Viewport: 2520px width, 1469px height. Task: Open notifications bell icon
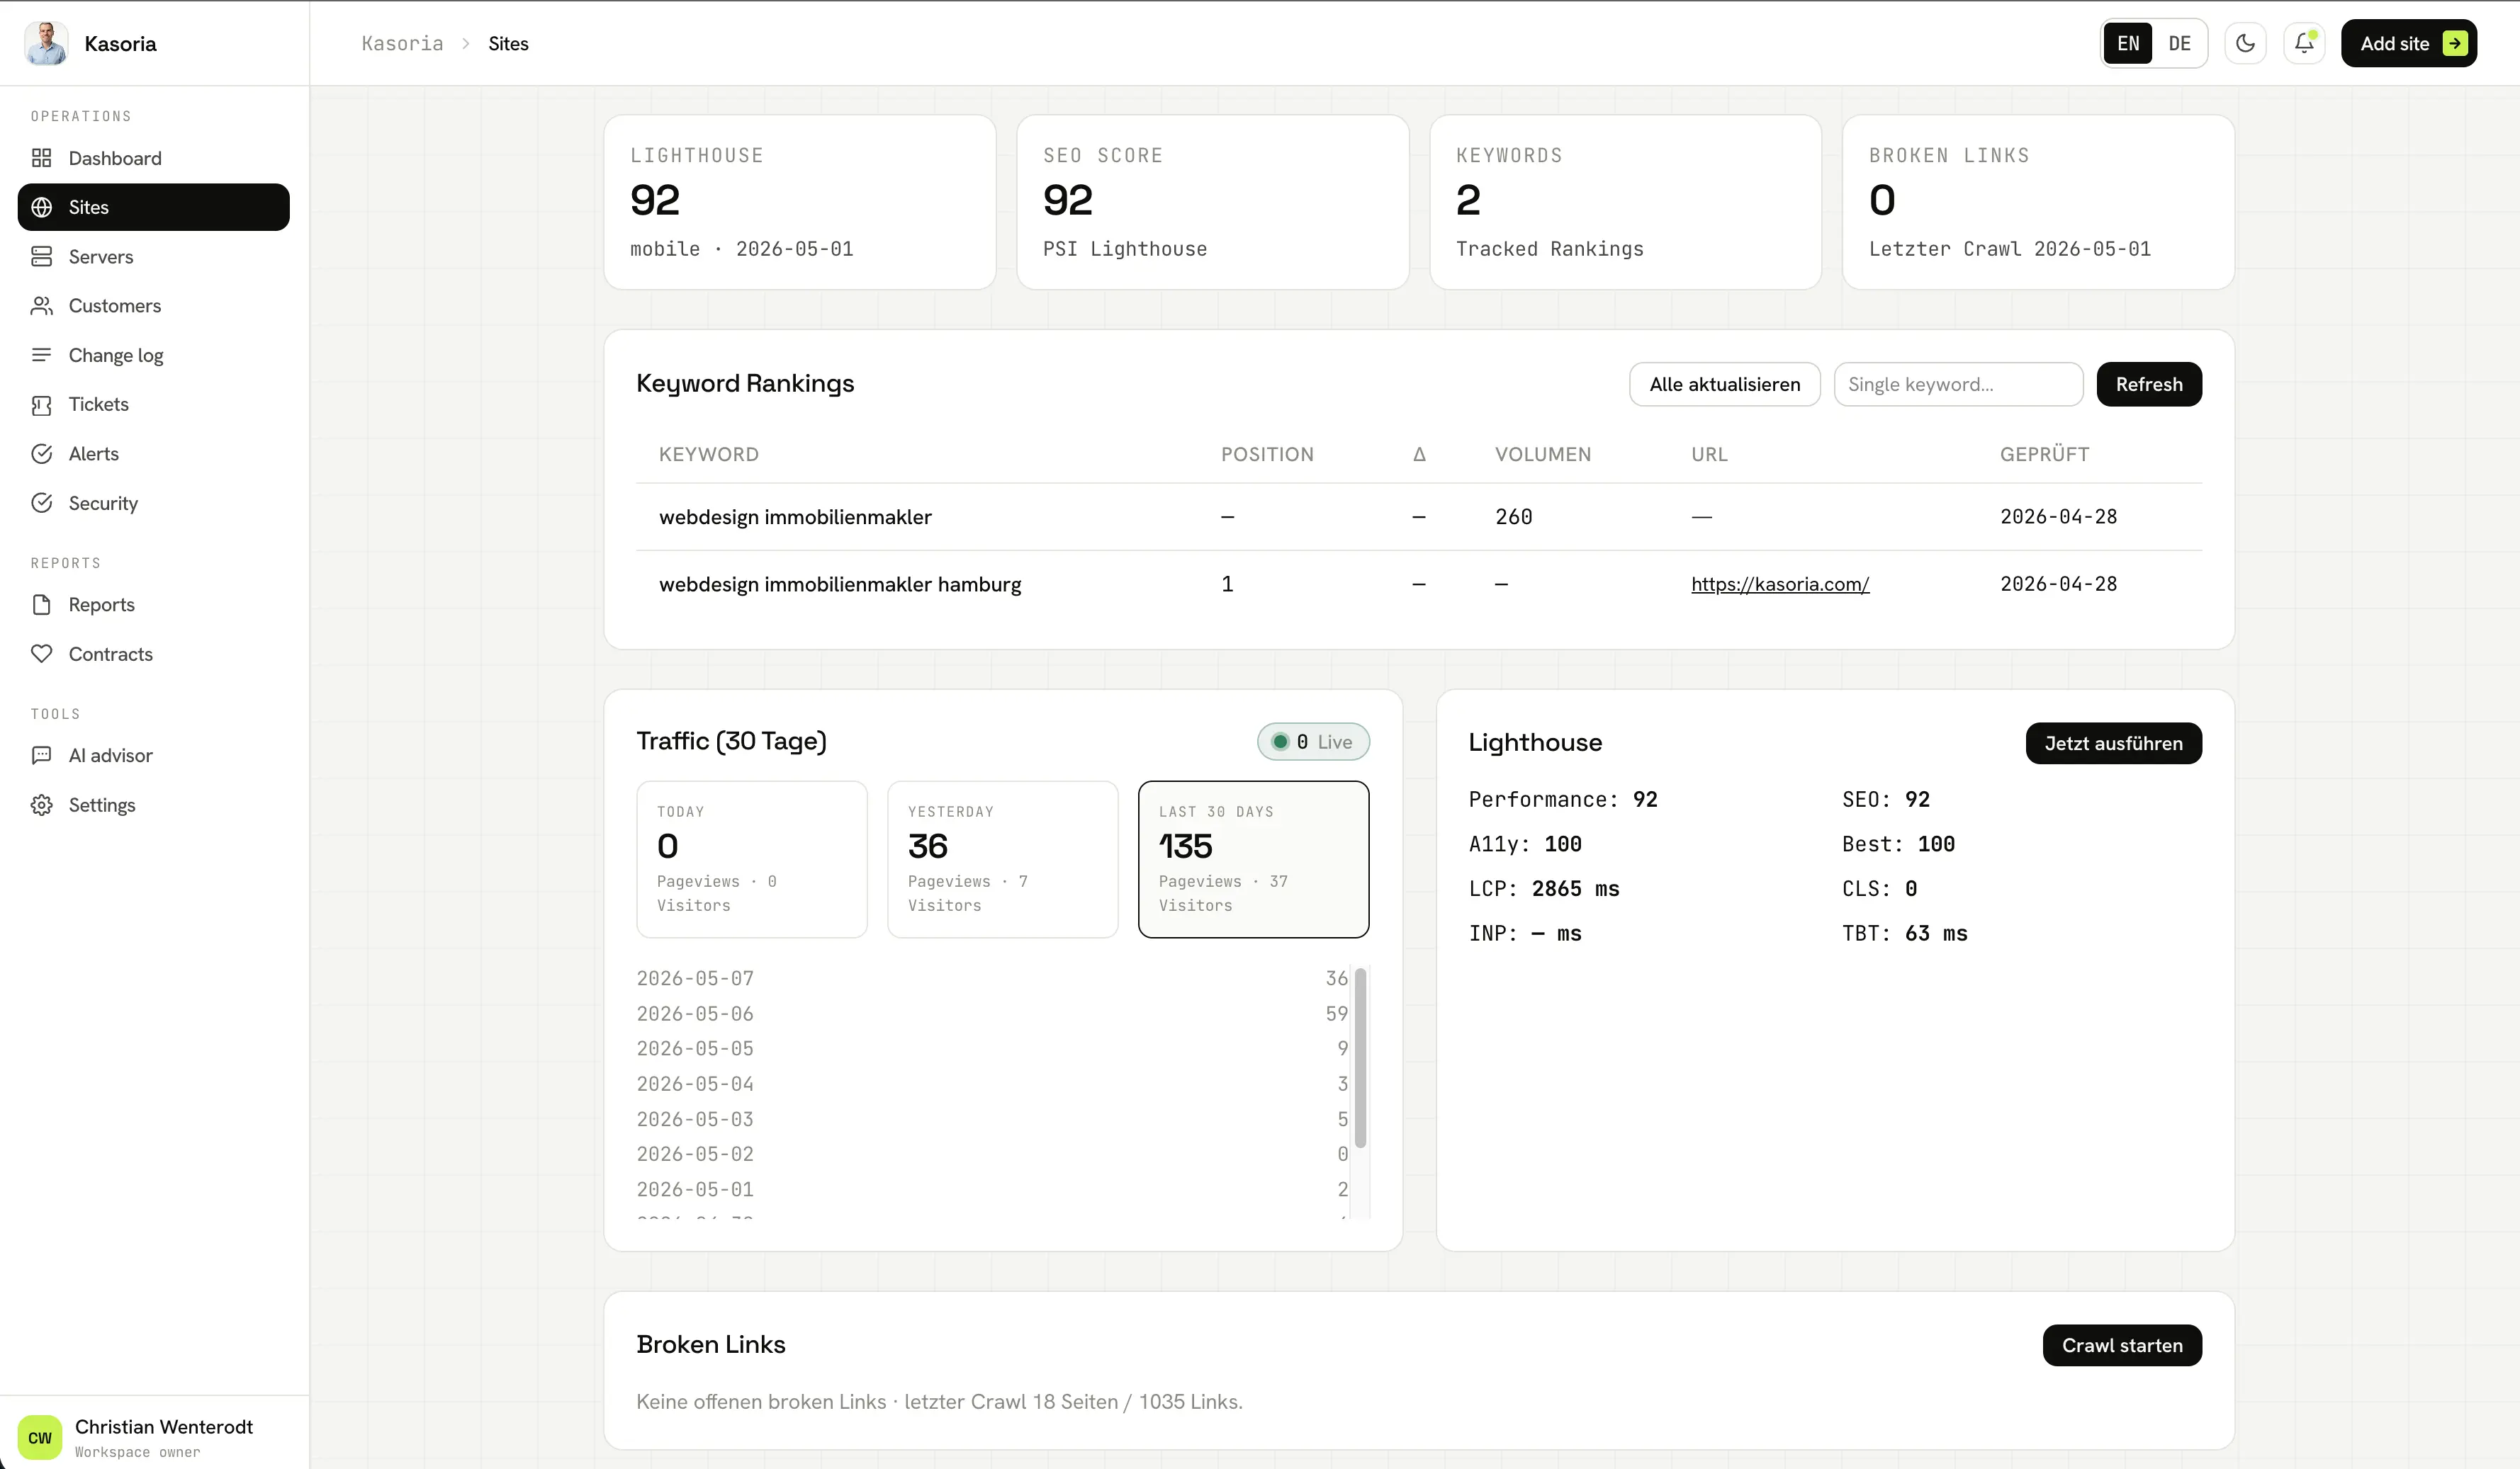(2304, 43)
